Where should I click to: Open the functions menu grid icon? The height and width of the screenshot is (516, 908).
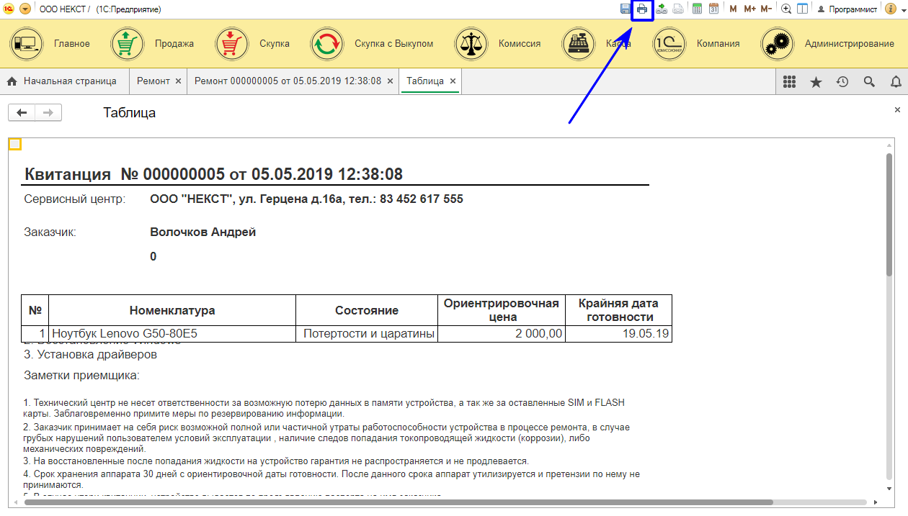[789, 82]
